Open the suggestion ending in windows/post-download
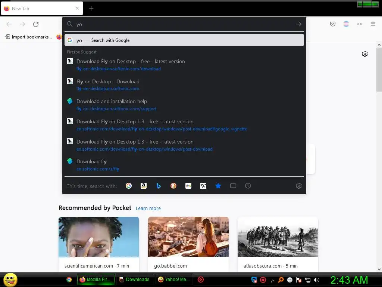Viewport: 382px width, 287px height. pos(184,145)
